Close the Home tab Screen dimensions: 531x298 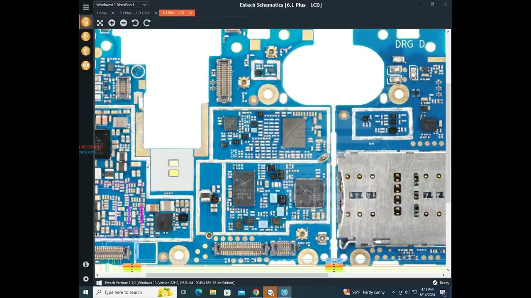(113, 13)
